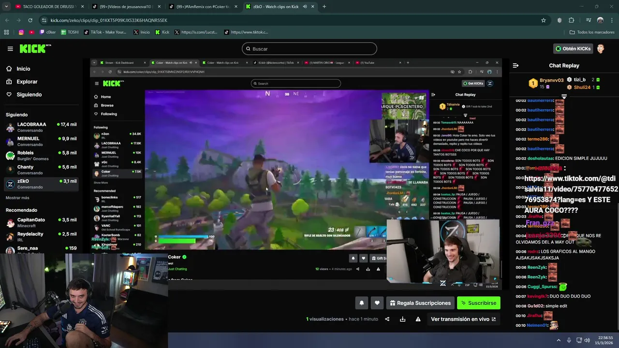Viewport: 619px width, 348px height.
Task: Click the Obtén KICKs button
Action: (573, 49)
